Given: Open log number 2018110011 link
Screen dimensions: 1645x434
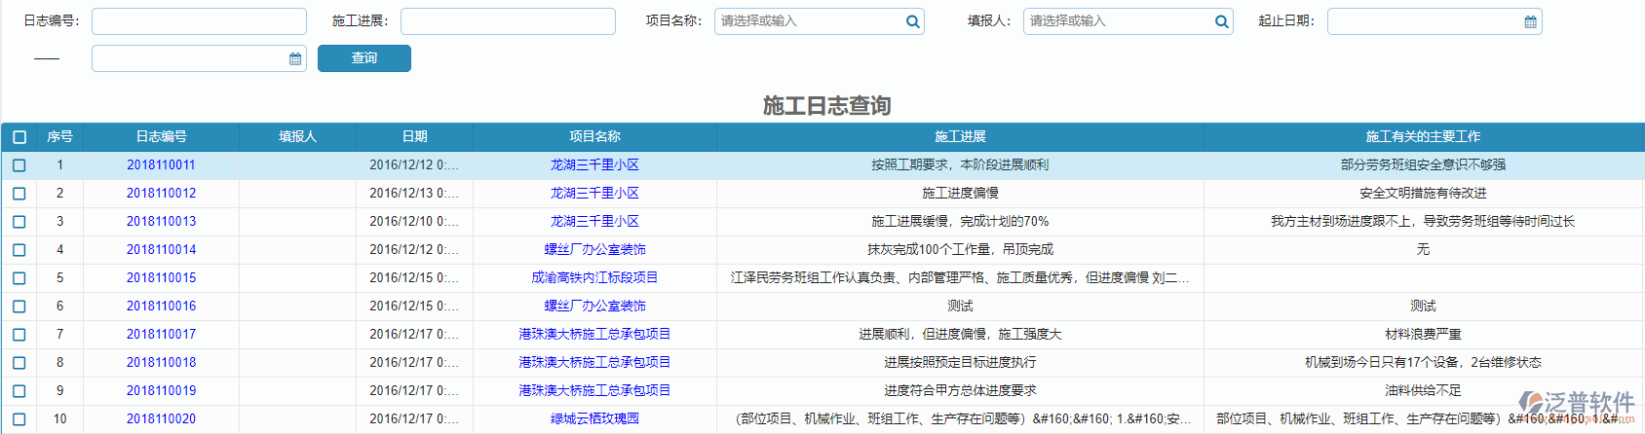Looking at the screenshot, I should coord(161,165).
